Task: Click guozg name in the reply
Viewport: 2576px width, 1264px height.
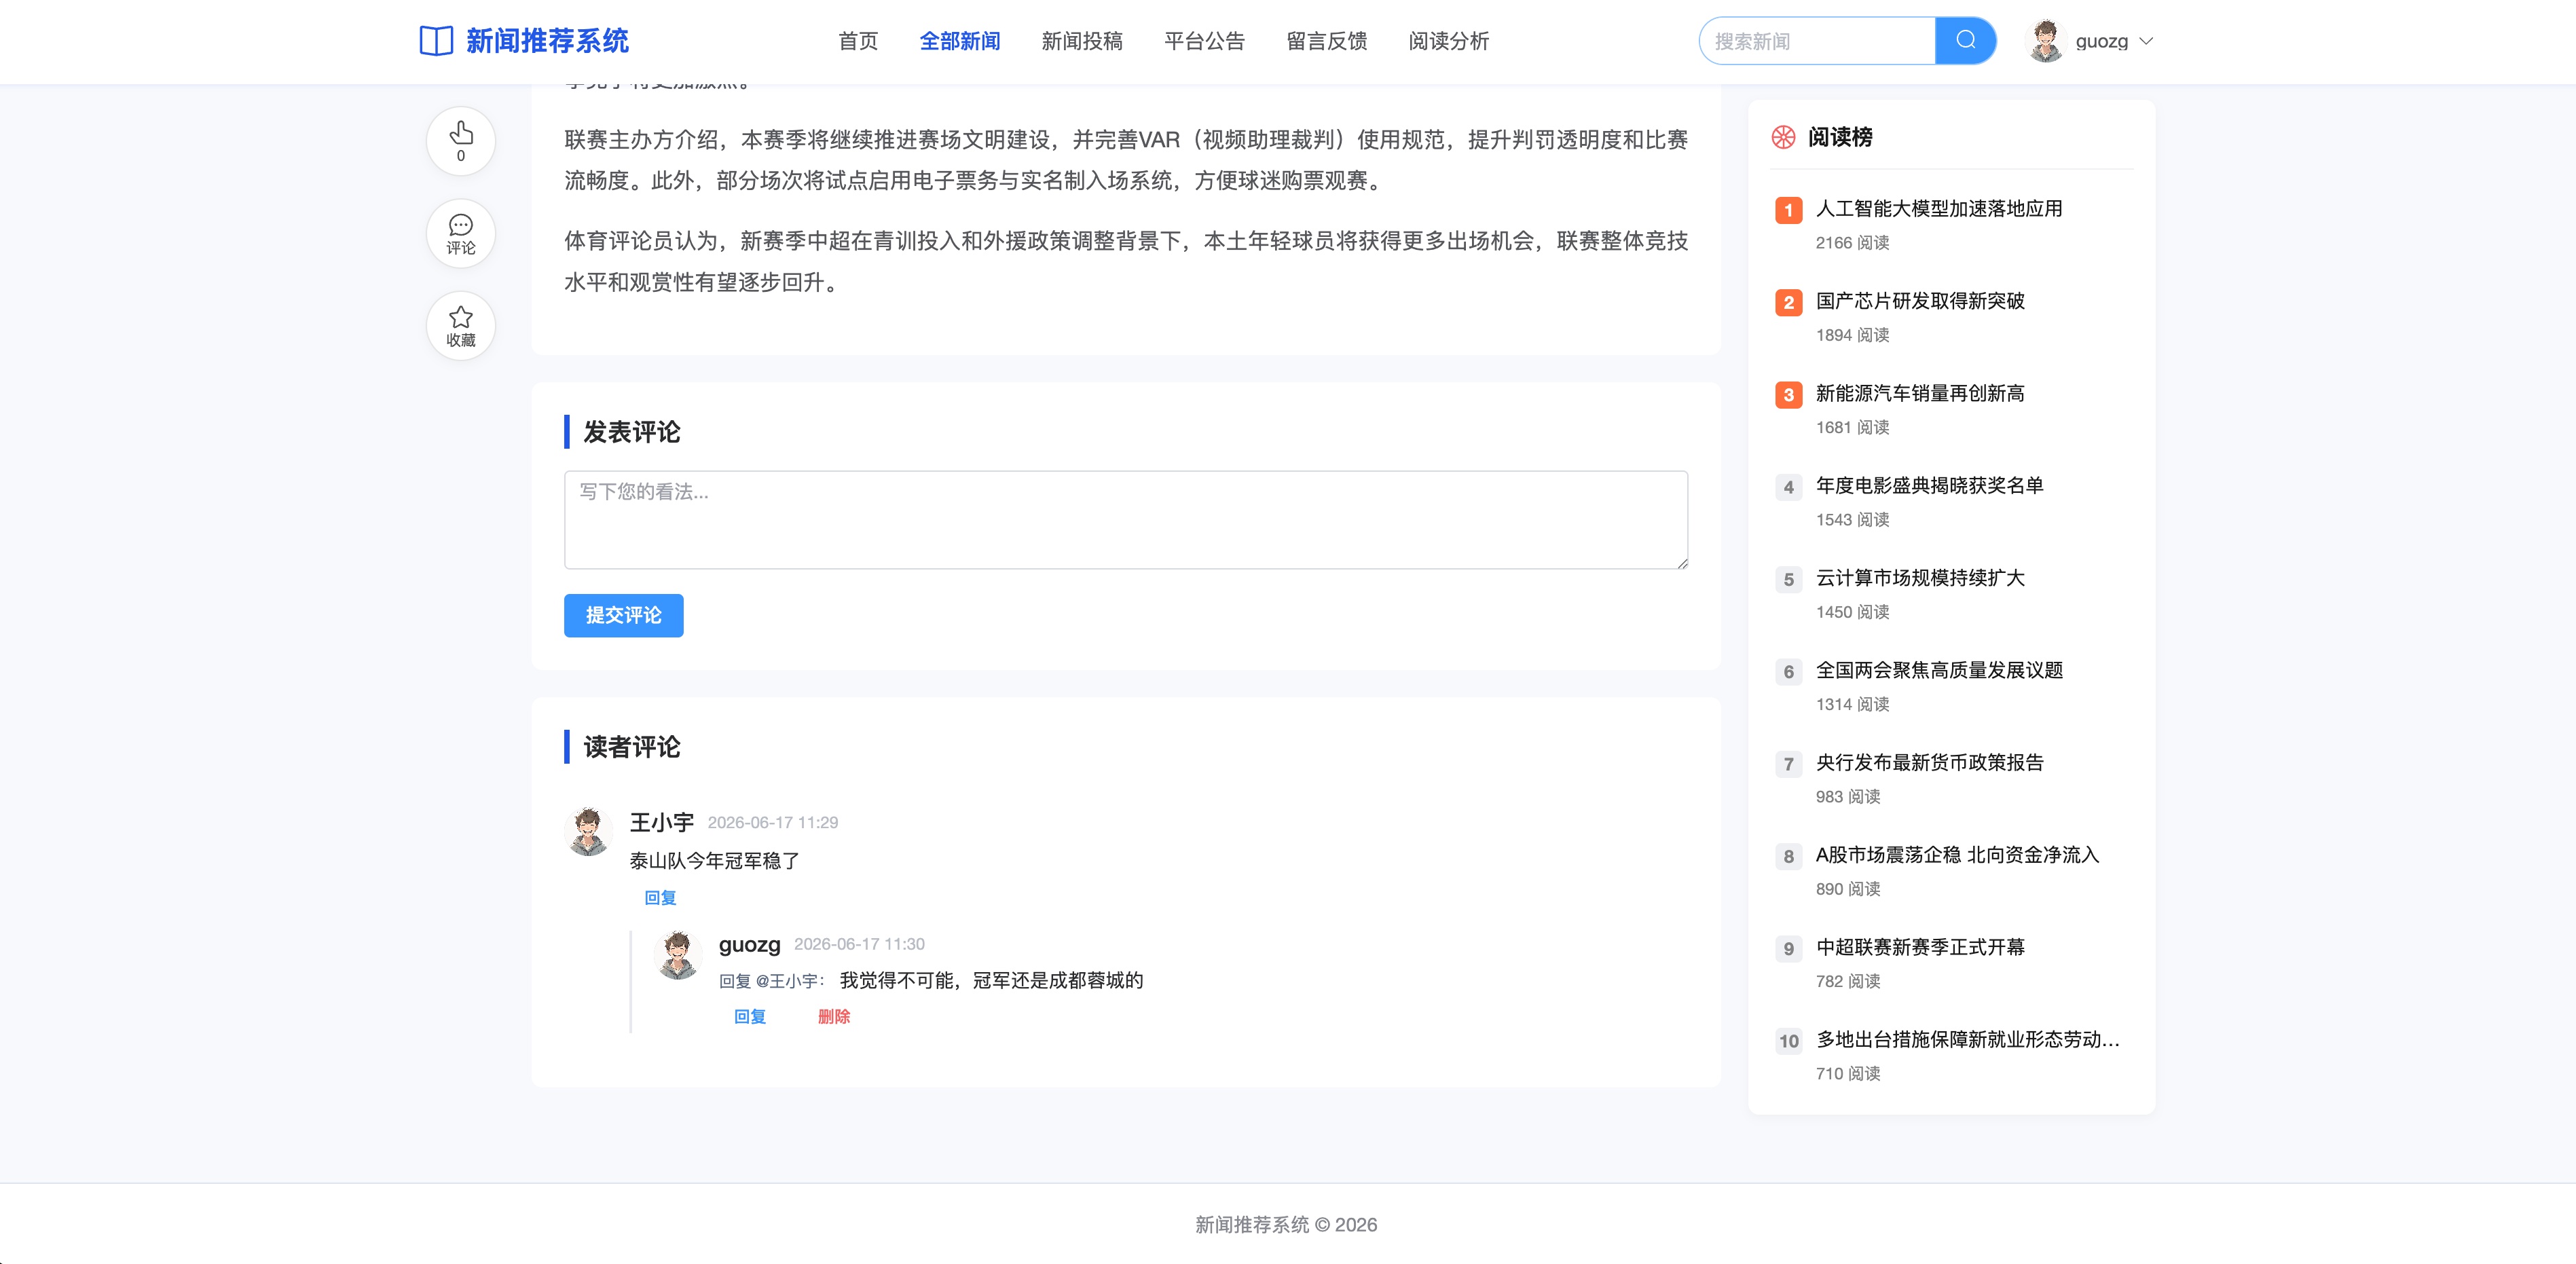Action: tap(749, 945)
